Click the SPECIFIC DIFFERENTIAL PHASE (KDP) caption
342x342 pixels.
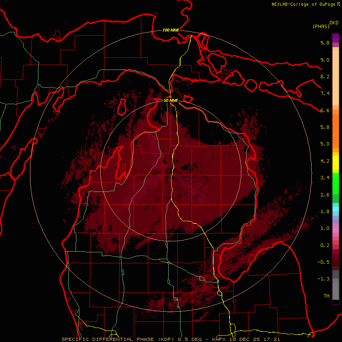tap(117, 339)
